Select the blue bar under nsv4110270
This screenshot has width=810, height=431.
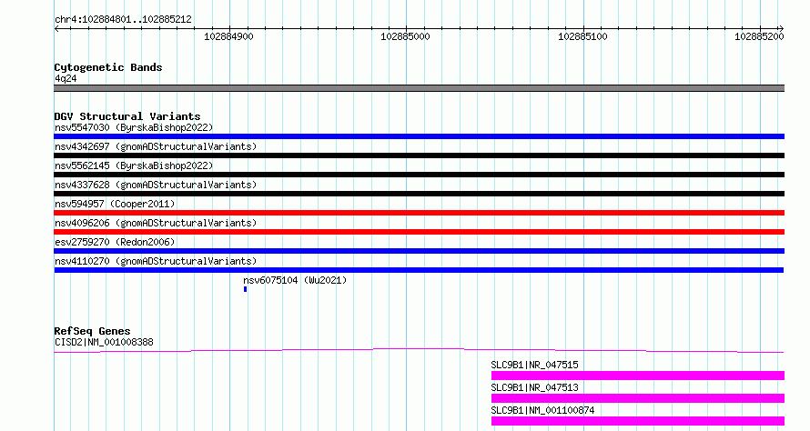point(419,270)
